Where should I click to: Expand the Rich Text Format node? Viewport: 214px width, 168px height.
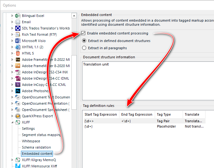click(x=12, y=34)
